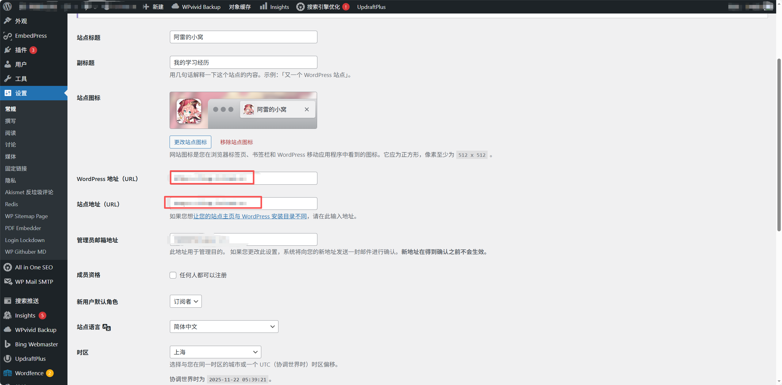Open Tools via wrench icon
This screenshot has width=782, height=385.
click(x=8, y=79)
